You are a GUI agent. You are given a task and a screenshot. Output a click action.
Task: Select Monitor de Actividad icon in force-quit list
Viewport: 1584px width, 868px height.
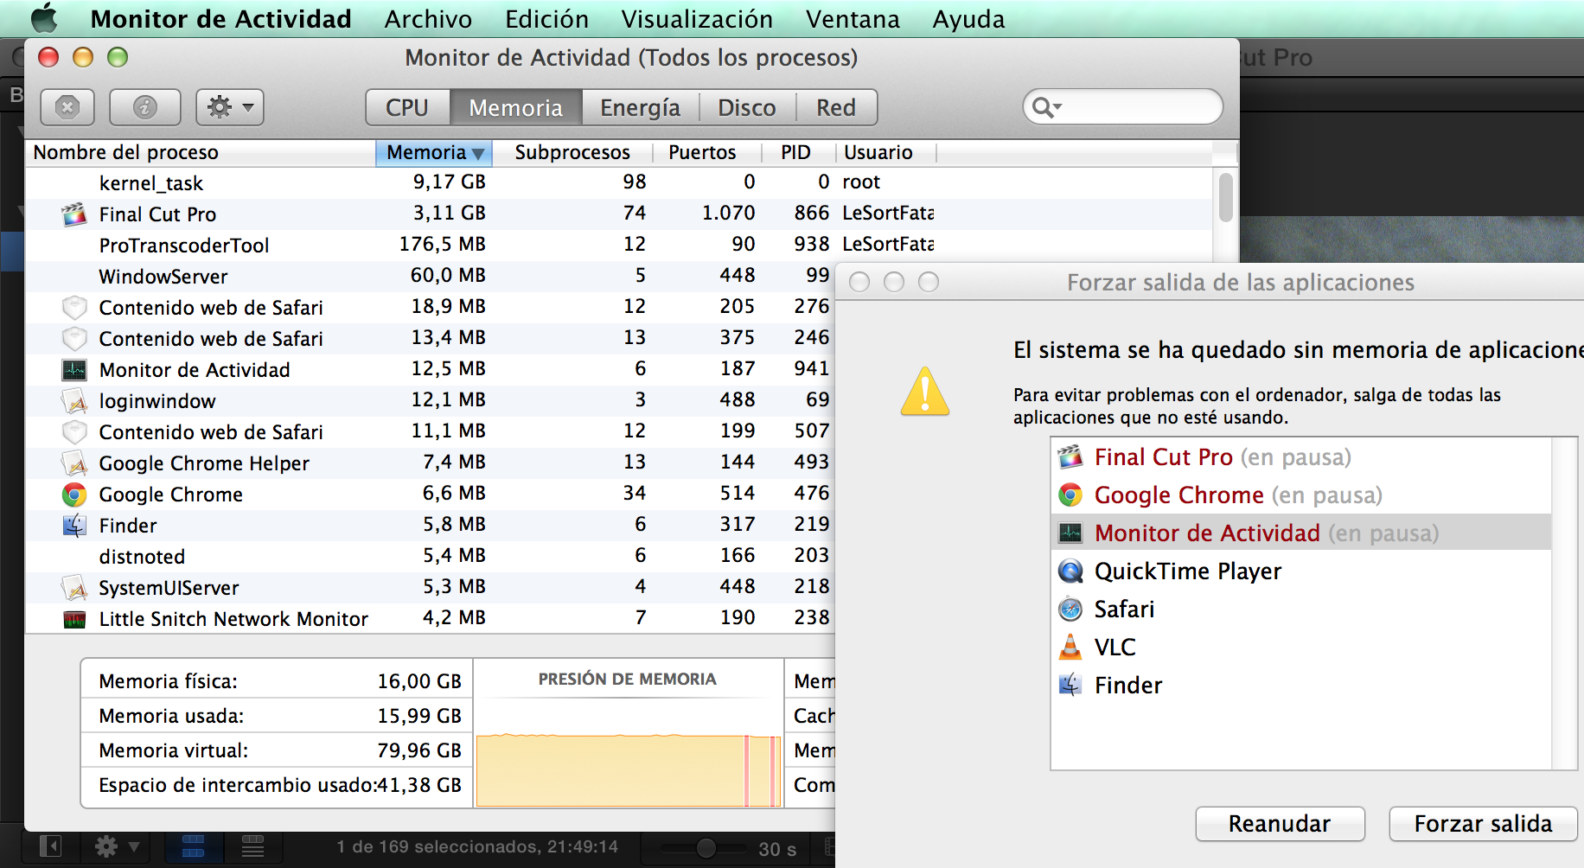click(x=1070, y=533)
